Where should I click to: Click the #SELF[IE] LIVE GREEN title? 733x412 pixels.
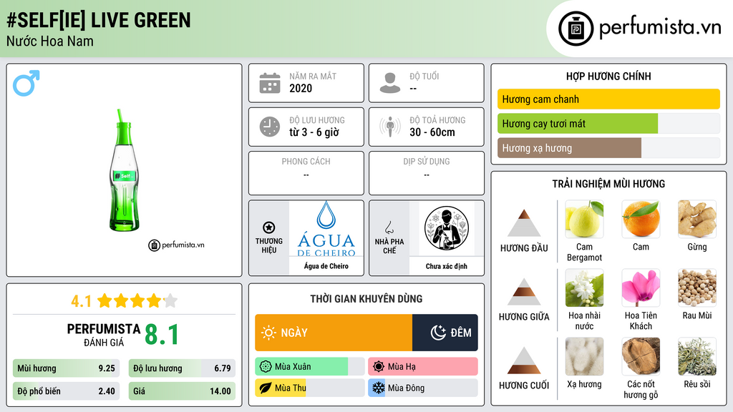tap(99, 20)
